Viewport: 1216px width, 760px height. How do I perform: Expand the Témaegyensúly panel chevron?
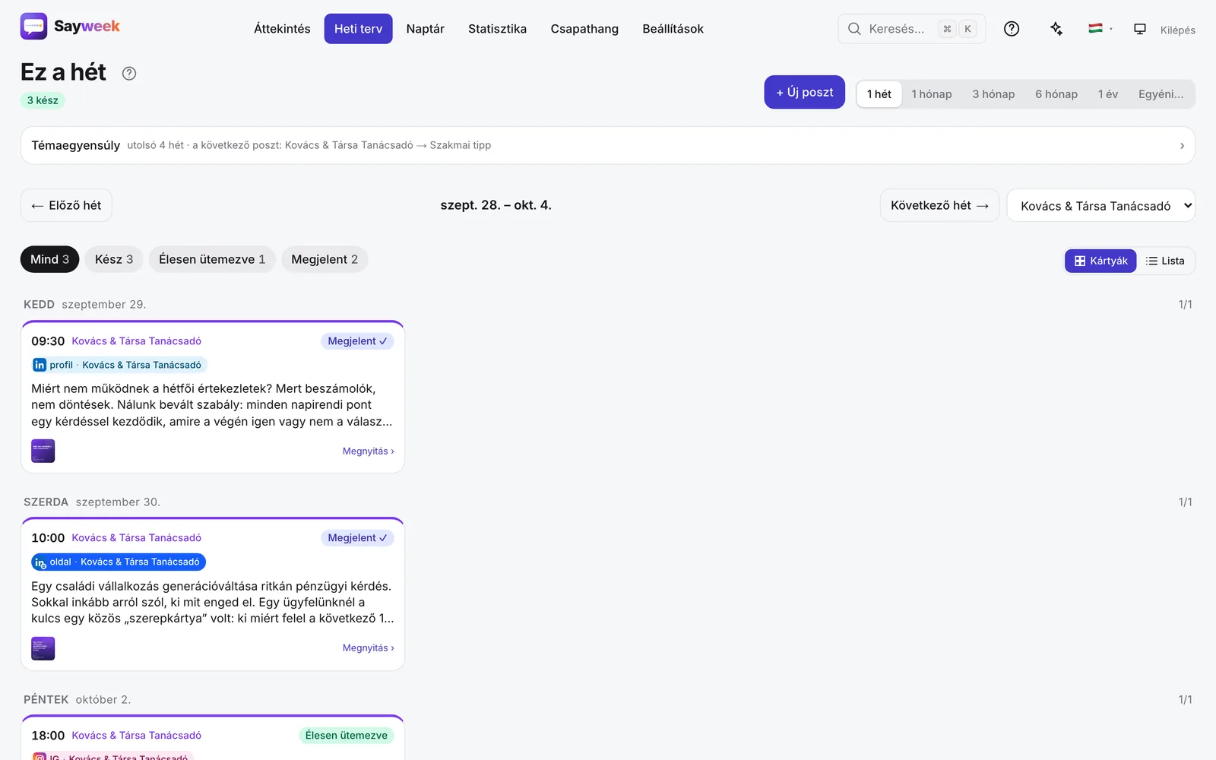1182,146
